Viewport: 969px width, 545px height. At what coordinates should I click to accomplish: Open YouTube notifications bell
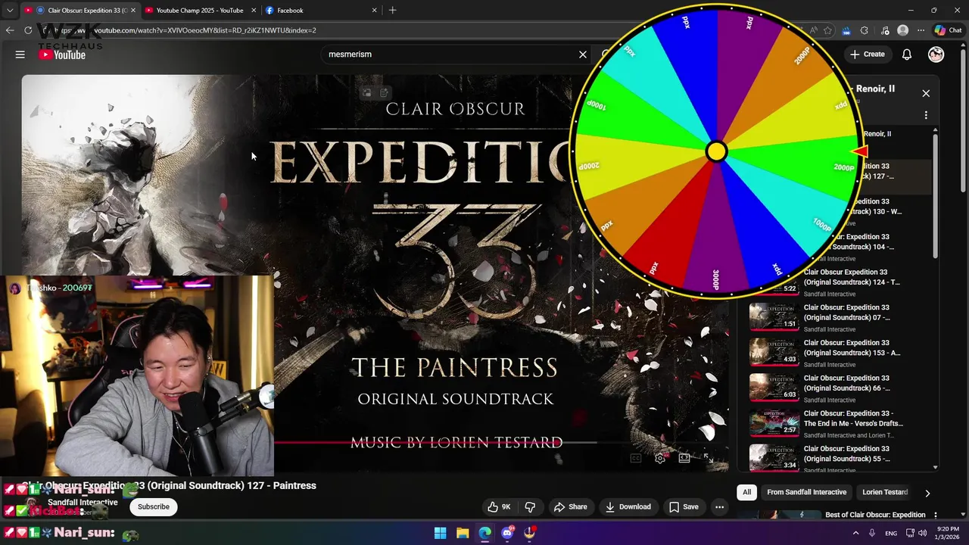pyautogui.click(x=907, y=54)
